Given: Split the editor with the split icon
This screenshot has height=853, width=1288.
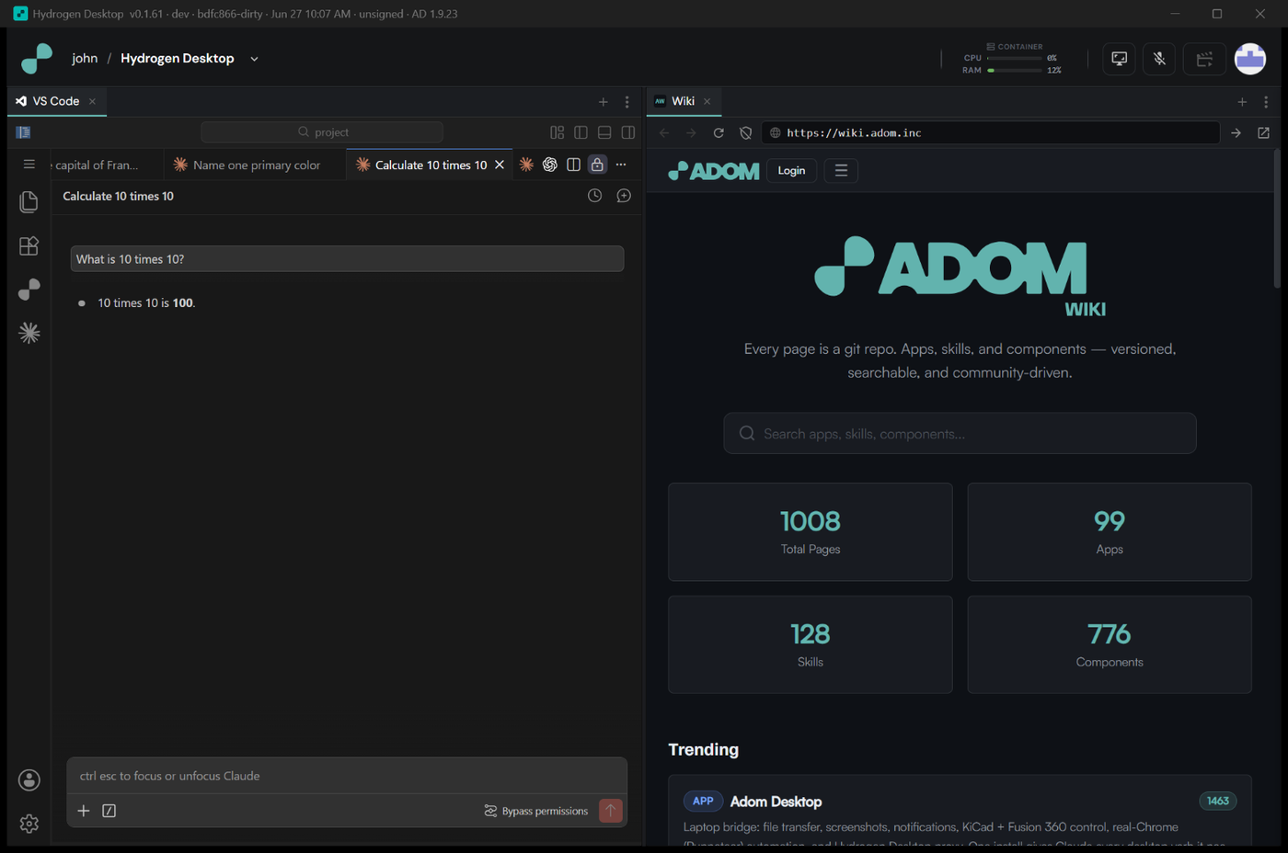Looking at the screenshot, I should (x=574, y=165).
